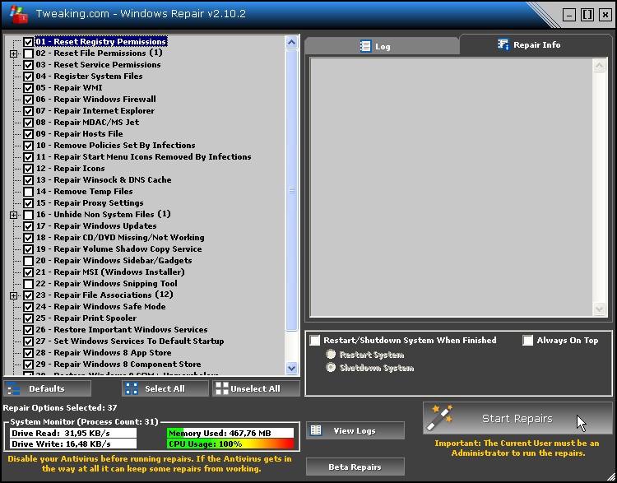Image resolution: width=617 pixels, height=483 pixels.
Task: Click the Defaults button icon
Action: pos(14,388)
